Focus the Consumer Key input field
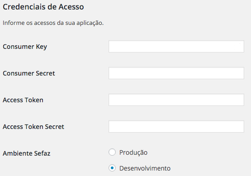251x176 pixels. pos(176,47)
